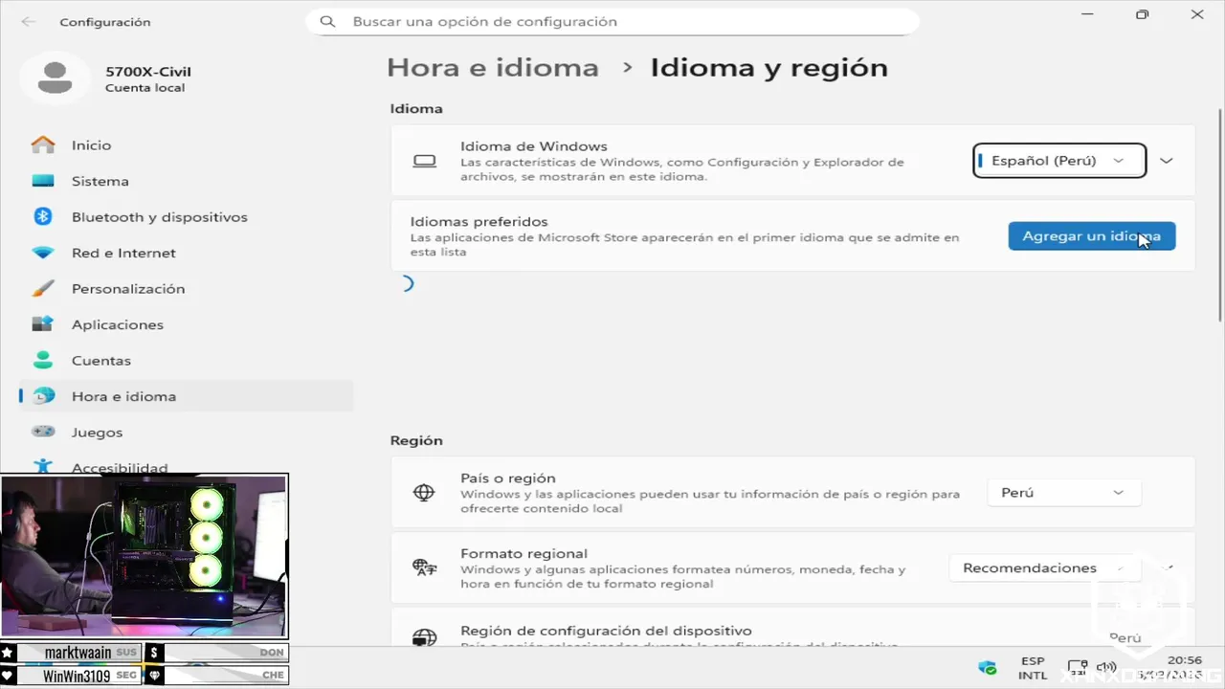Click the globe icon beside País o región
The image size is (1225, 689).
pyautogui.click(x=424, y=493)
